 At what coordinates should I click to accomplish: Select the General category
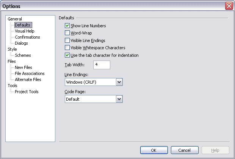click(15, 19)
